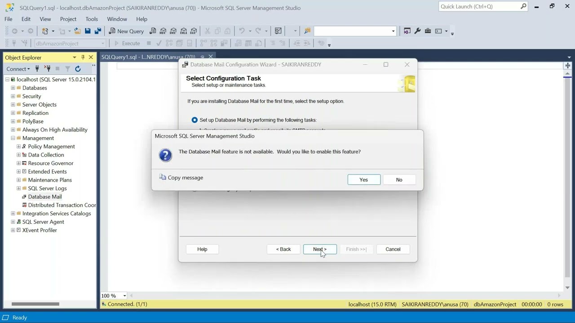The height and width of the screenshot is (323, 575).
Task: Click the Open File folder icon
Action: 77,31
